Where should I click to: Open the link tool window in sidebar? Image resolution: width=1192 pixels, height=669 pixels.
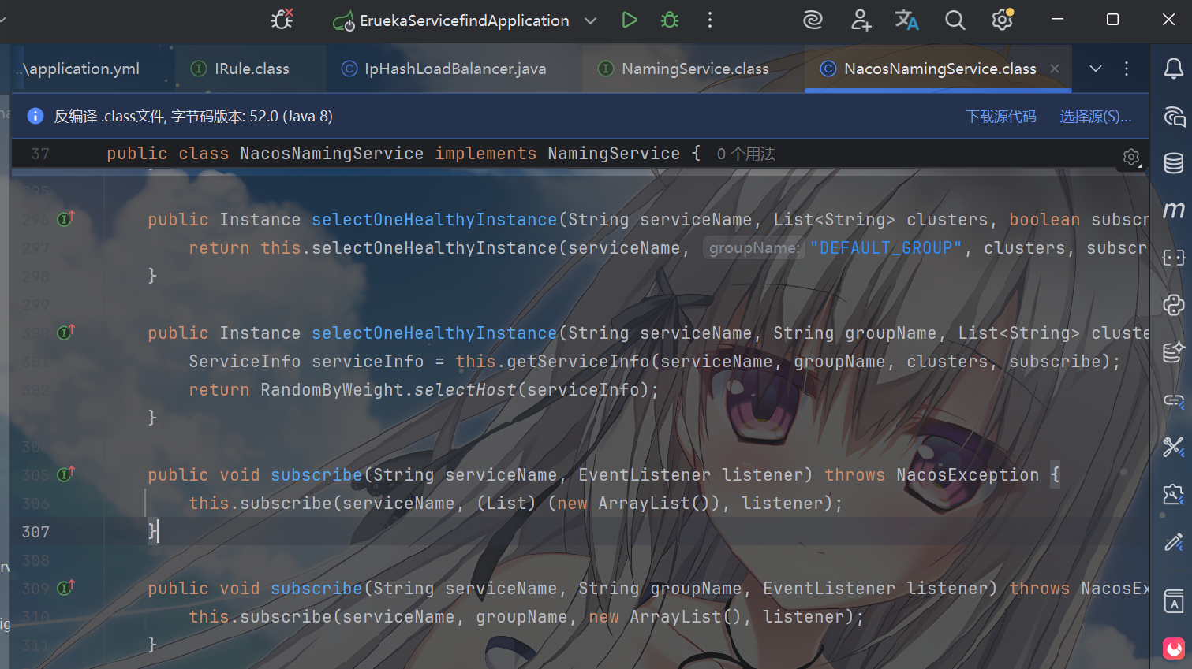point(1174,400)
